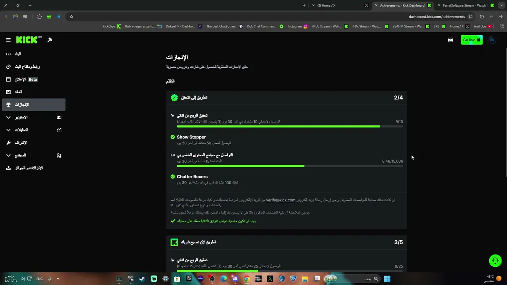The height and width of the screenshot is (285, 507).
Task: Open a new browser tab
Action: 304,5
